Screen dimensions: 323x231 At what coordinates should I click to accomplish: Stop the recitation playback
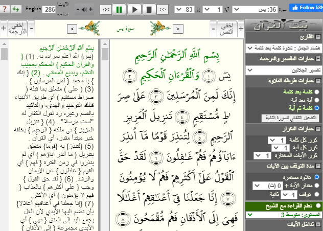(149, 9)
